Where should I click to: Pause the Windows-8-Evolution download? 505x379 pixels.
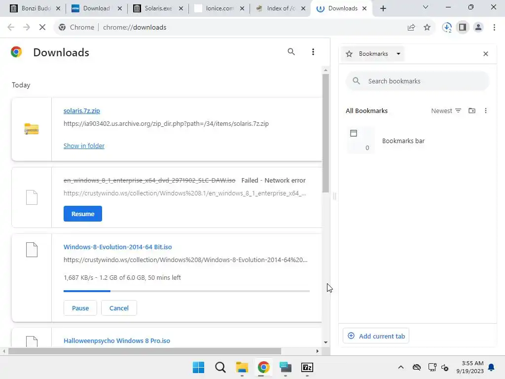[x=80, y=308]
